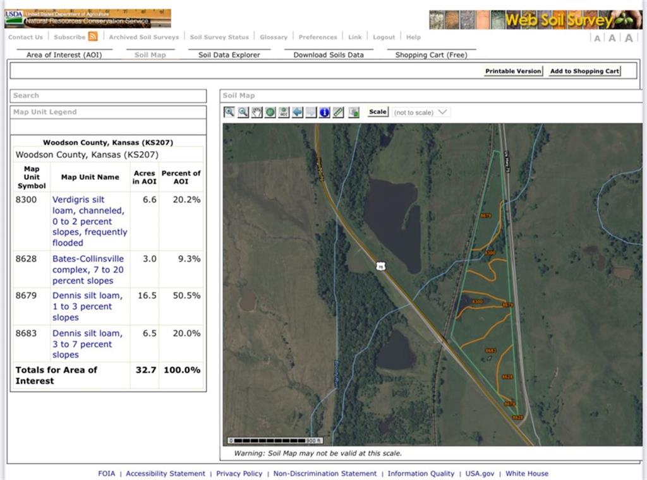This screenshot has width=647, height=480.
Task: Select the blue Identify info tool
Action: click(x=325, y=112)
